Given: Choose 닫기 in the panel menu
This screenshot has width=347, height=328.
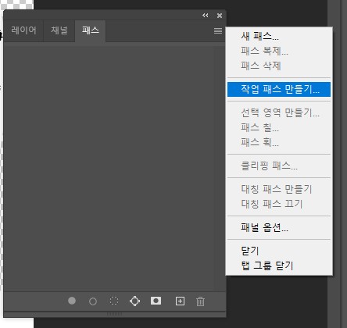Looking at the screenshot, I should (x=279, y=251).
